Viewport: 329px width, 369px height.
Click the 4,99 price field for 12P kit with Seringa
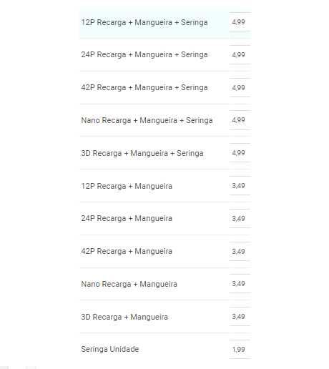point(240,22)
